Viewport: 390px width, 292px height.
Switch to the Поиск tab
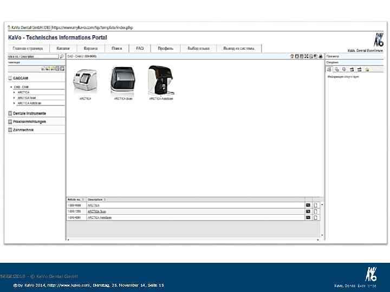tap(117, 49)
